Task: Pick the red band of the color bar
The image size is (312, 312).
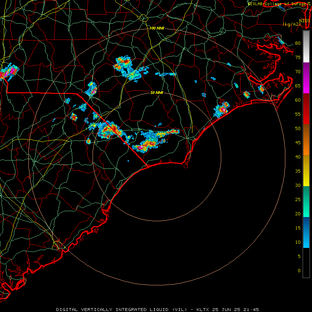Action: [x=306, y=109]
